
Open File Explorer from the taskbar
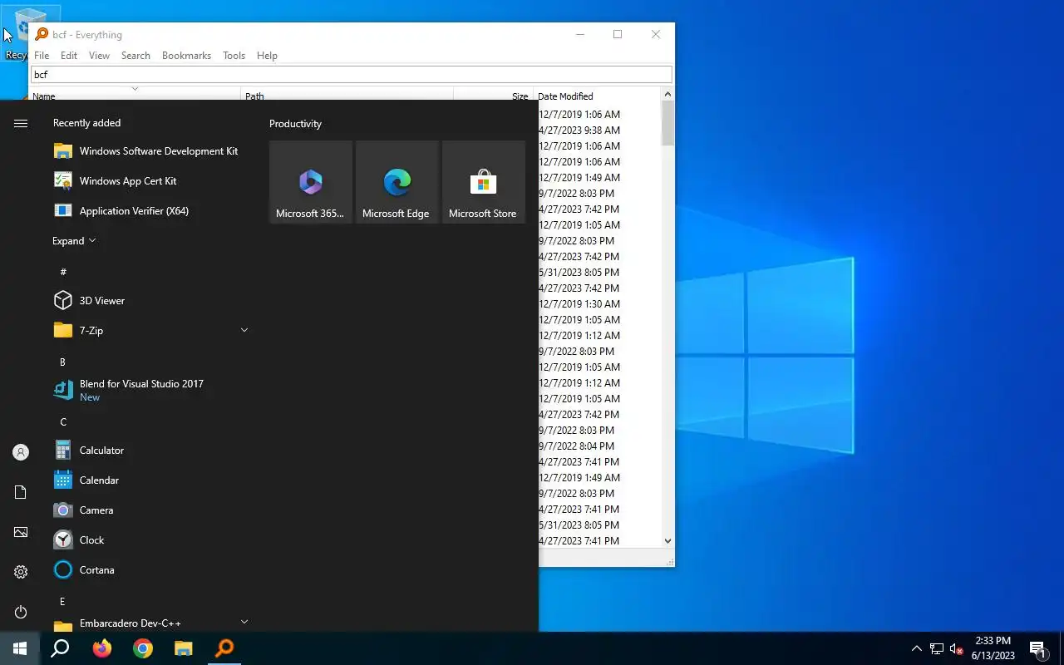coord(184,648)
